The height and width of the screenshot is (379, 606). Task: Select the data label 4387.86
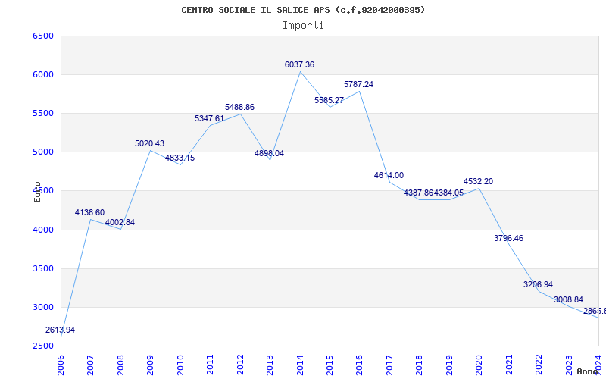[419, 193]
